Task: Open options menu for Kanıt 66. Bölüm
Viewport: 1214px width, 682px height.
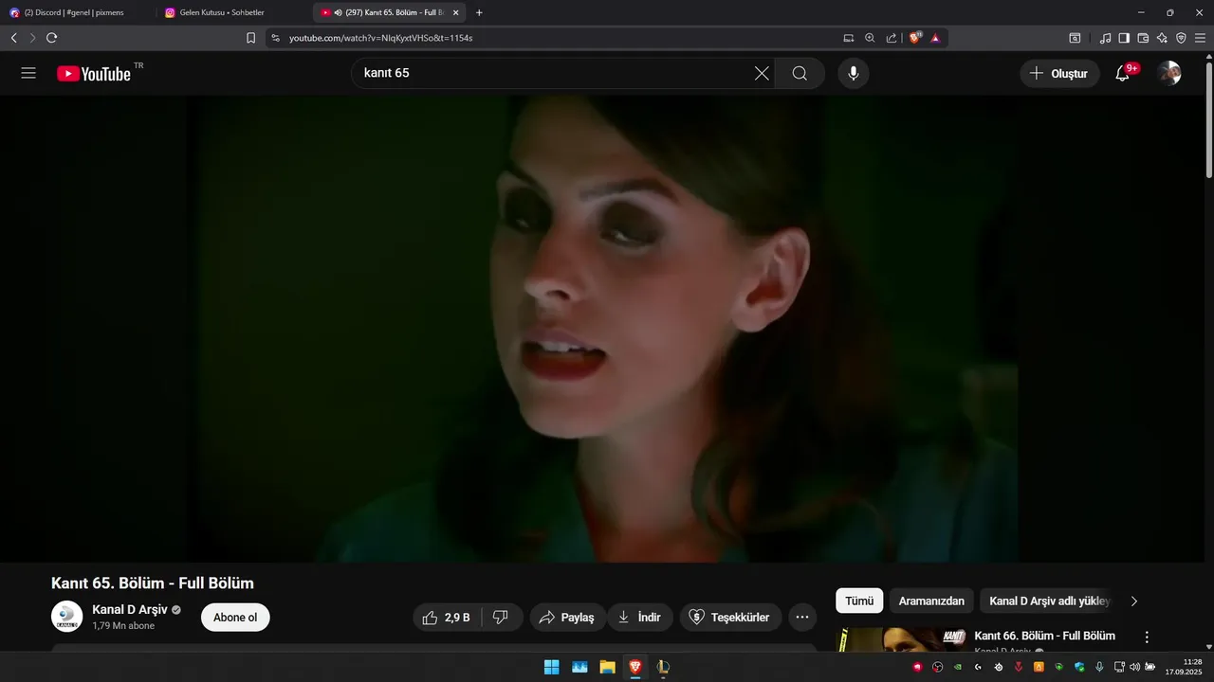Action: coord(1147,637)
